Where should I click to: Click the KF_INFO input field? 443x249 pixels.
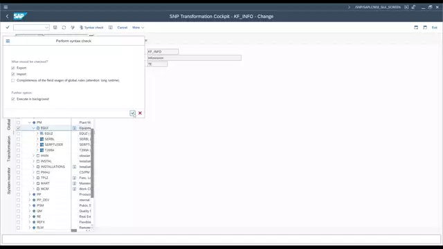[x=163, y=52]
